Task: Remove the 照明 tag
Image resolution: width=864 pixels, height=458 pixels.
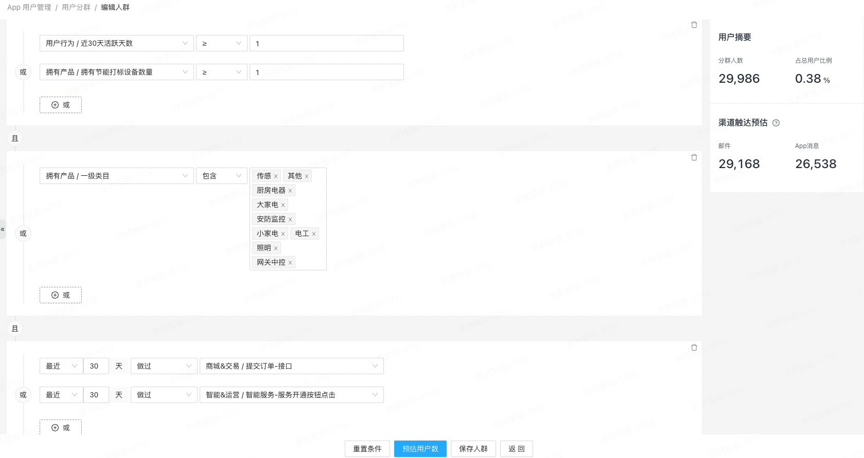Action: (276, 248)
